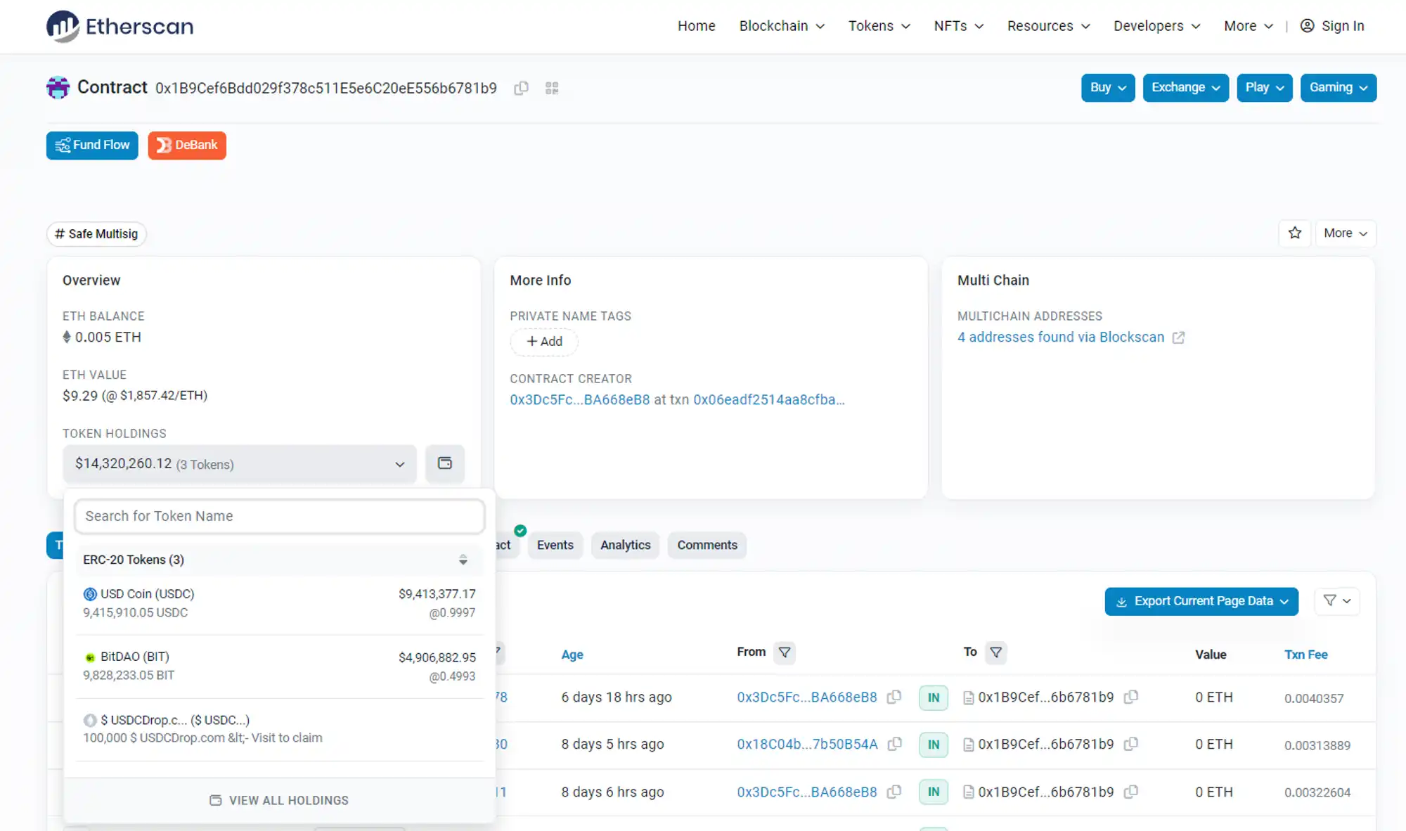Add contract to watch list star

click(1294, 233)
